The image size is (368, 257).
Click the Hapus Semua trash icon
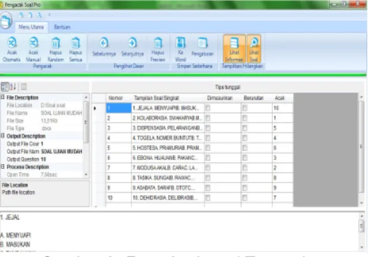pyautogui.click(x=76, y=43)
